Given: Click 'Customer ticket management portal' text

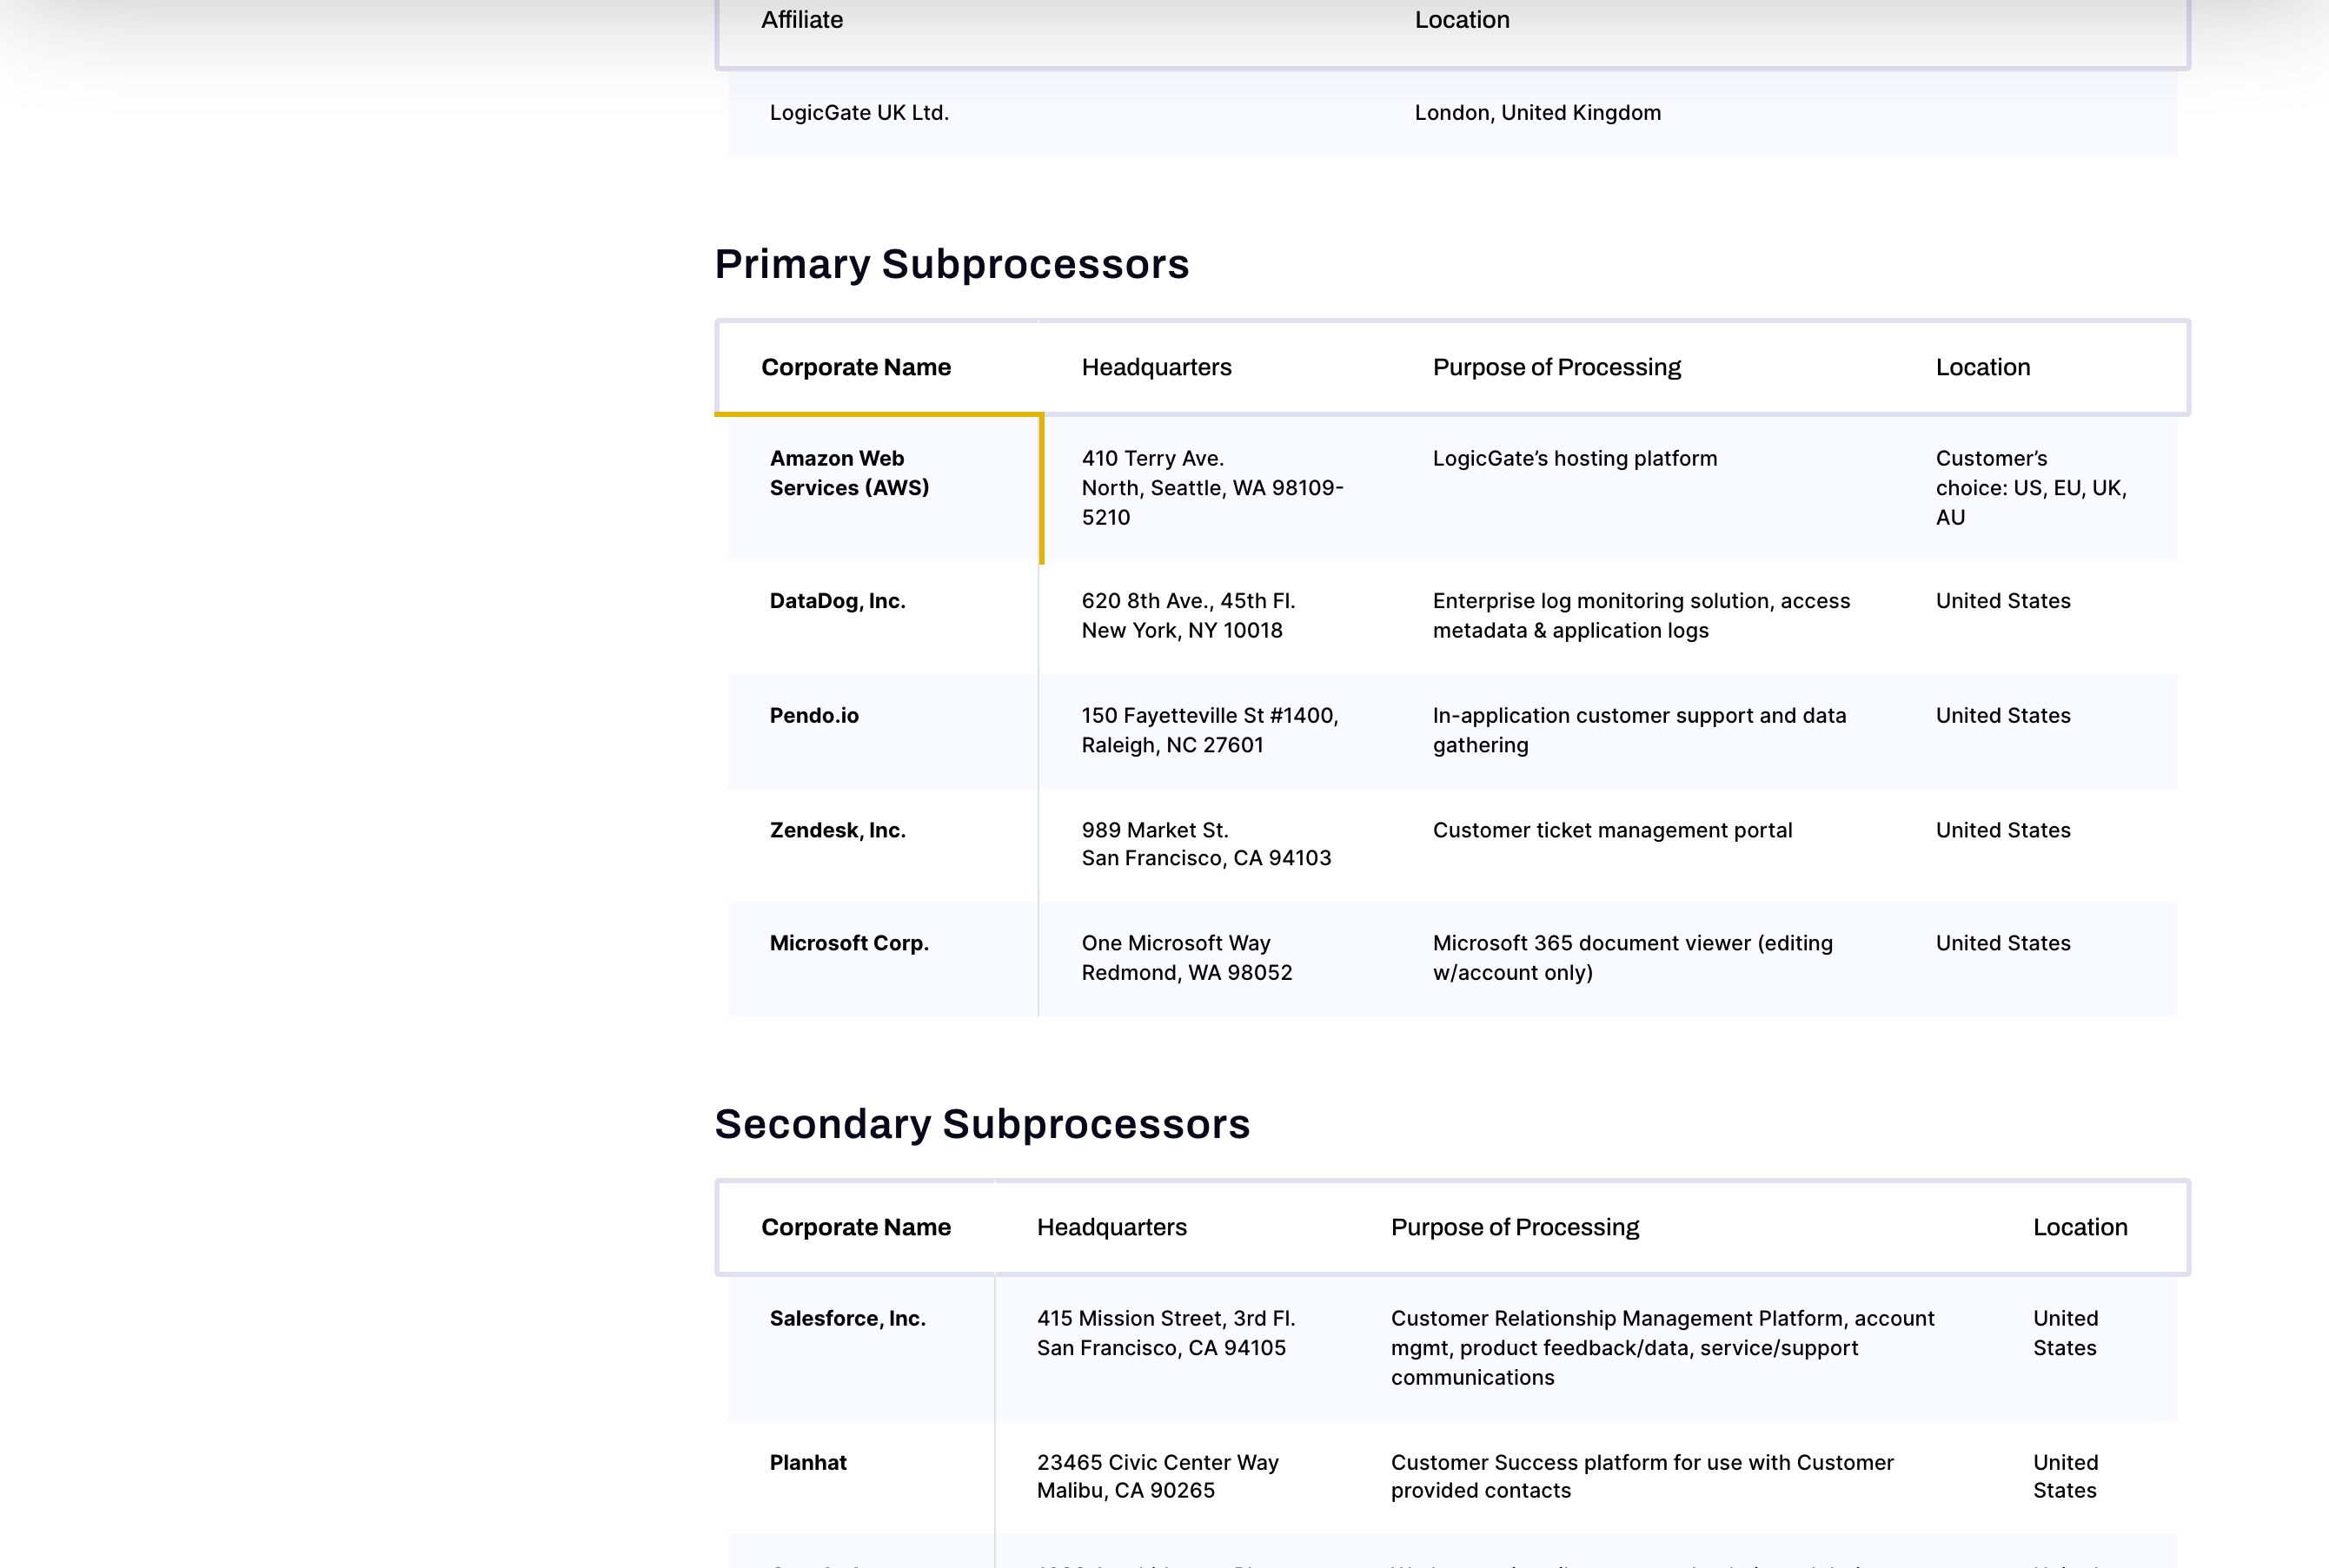Looking at the screenshot, I should [1613, 830].
